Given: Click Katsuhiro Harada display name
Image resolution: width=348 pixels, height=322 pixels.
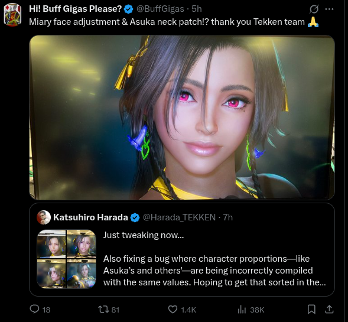Looking at the screenshot, I should [x=90, y=217].
